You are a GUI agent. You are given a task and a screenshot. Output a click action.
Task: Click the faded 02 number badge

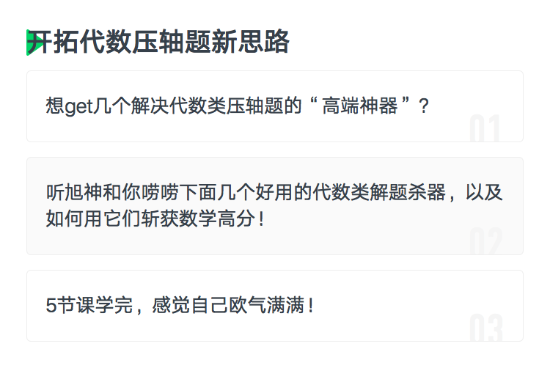coord(485,240)
